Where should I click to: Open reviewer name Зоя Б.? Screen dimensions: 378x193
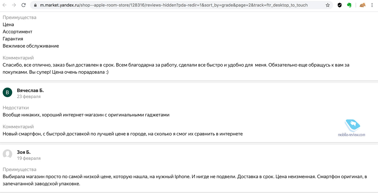pos(24,152)
